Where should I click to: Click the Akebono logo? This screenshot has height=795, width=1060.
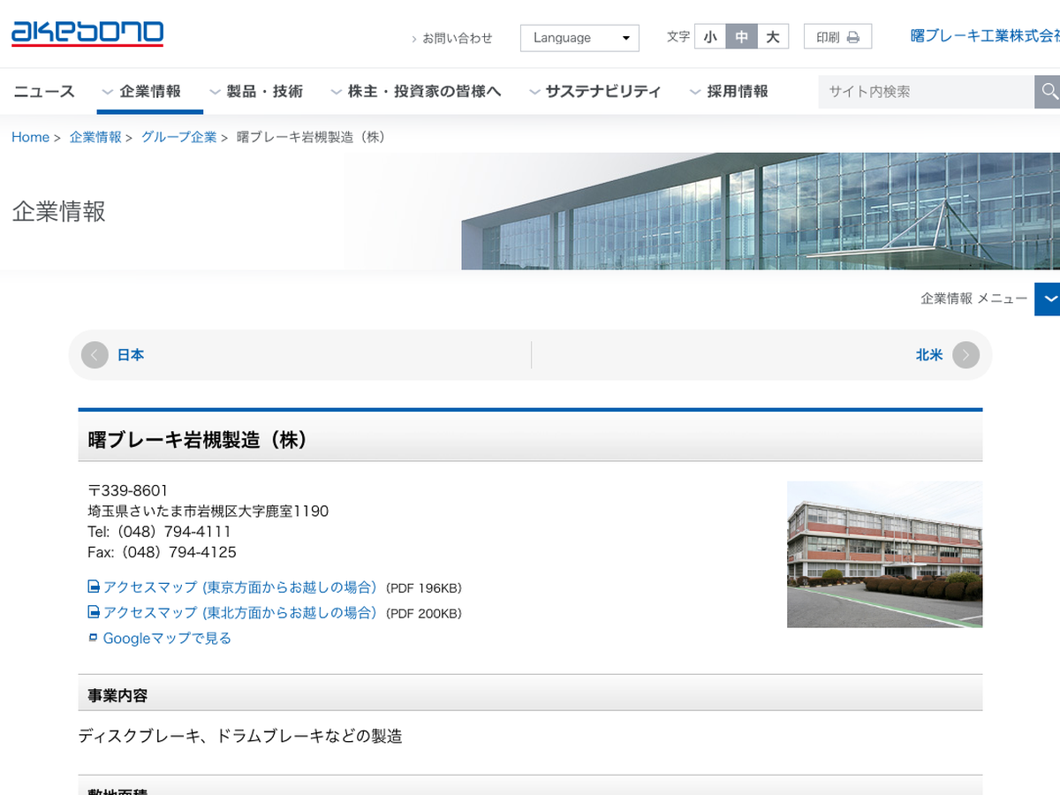[87, 34]
